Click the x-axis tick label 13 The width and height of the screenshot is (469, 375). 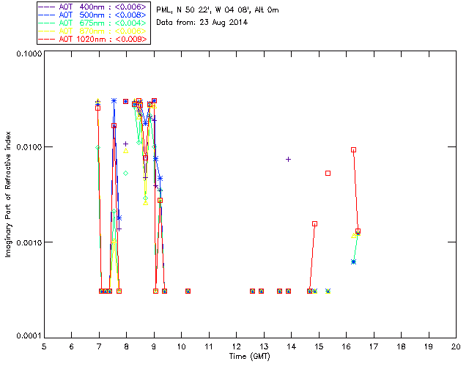264,346
